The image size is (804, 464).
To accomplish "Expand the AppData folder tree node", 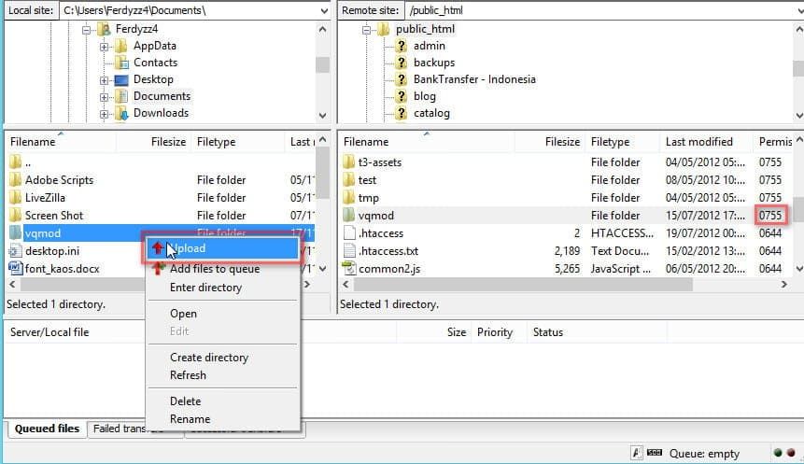I will 104,46.
